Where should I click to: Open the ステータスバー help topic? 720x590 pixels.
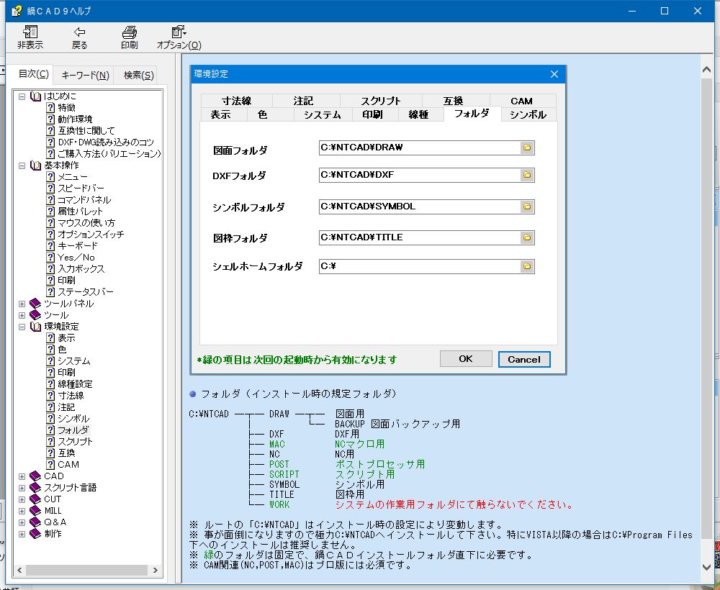point(86,292)
